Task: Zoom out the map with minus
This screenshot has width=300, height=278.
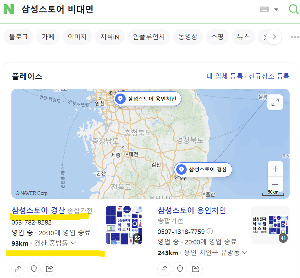Action: (275, 184)
